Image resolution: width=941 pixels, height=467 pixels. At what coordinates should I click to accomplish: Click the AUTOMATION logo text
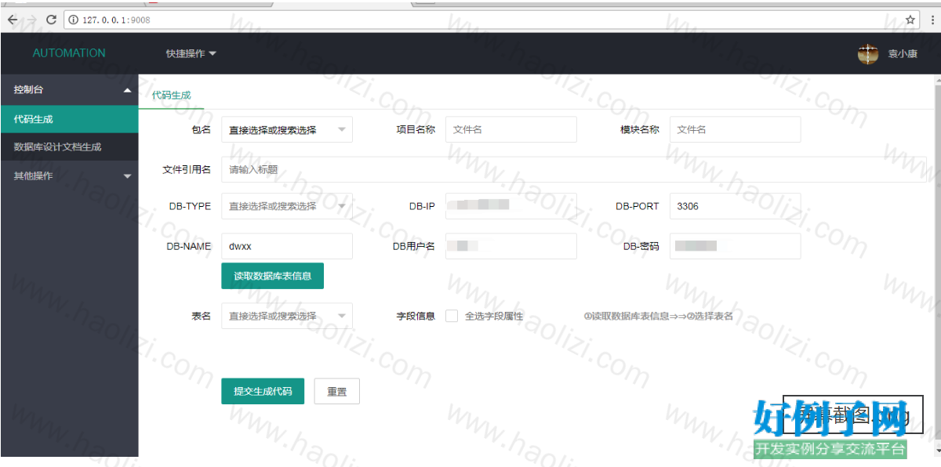point(69,53)
